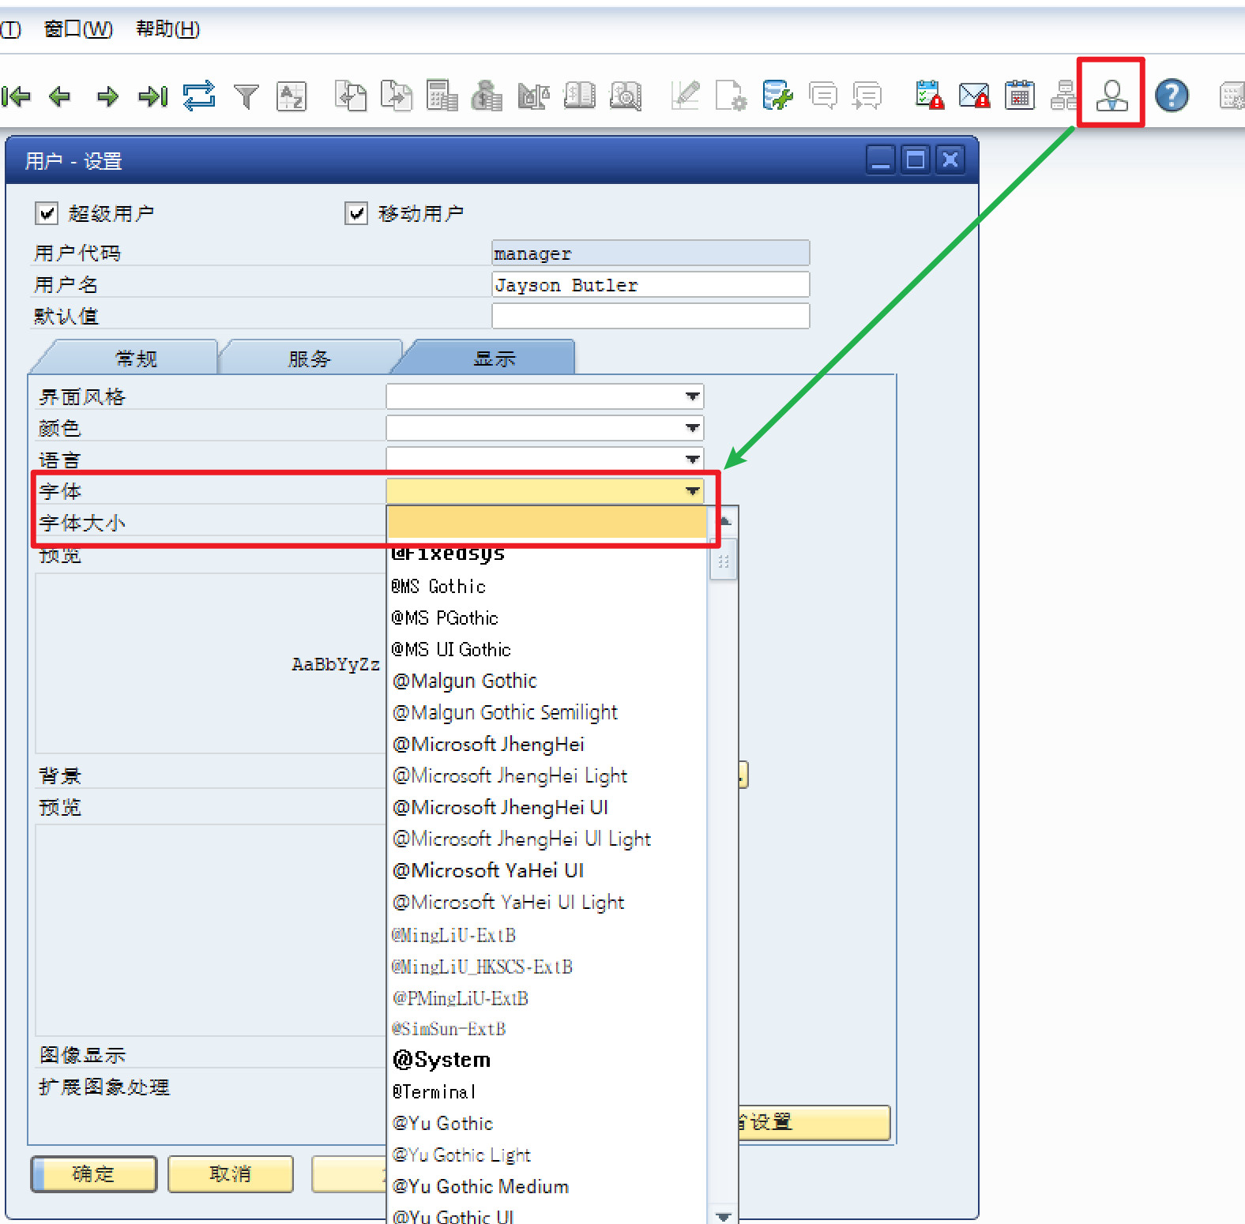This screenshot has width=1245, height=1224.
Task: Switch to the 常规 tab
Action: click(x=136, y=359)
